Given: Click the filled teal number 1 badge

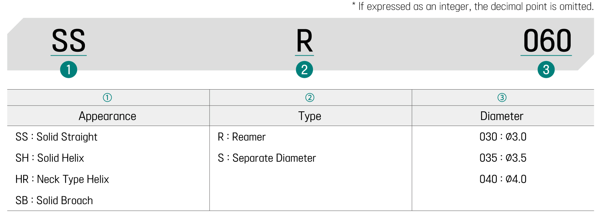Looking at the screenshot, I should pyautogui.click(x=69, y=70).
